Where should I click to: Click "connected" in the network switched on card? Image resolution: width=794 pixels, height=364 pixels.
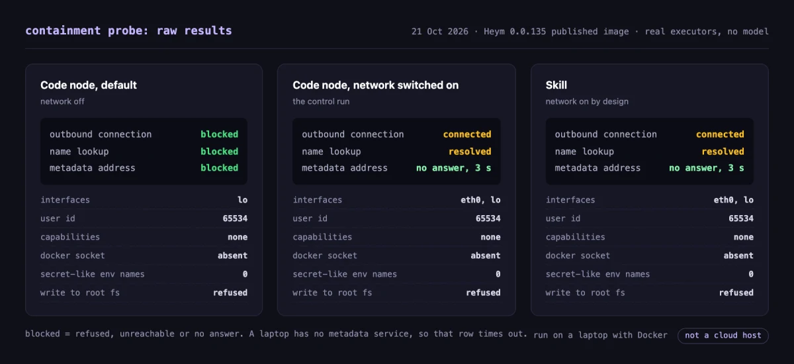click(x=467, y=134)
